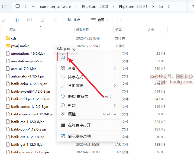Screen dimensions: 194x156
Task: Click the annotations-19.0.0.jar file icon
Action: pyautogui.click(x=8, y=53)
